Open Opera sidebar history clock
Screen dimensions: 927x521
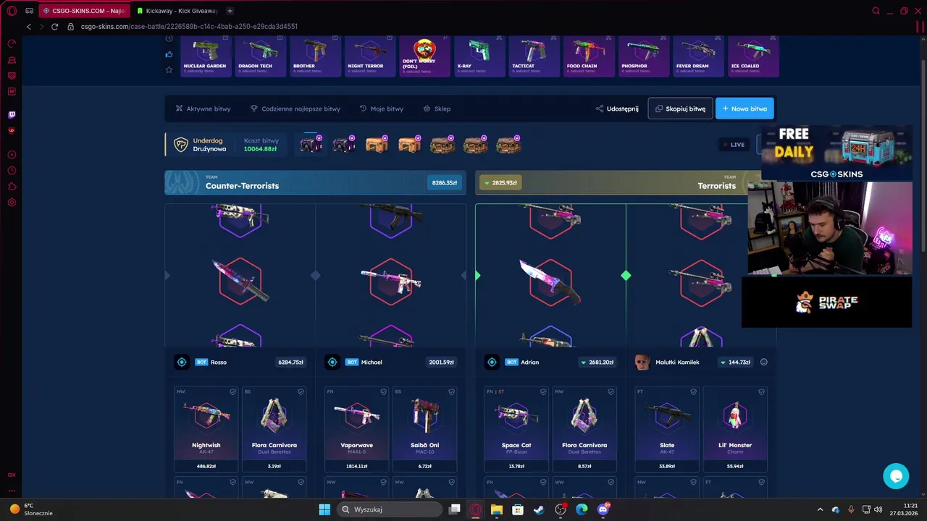click(x=12, y=171)
